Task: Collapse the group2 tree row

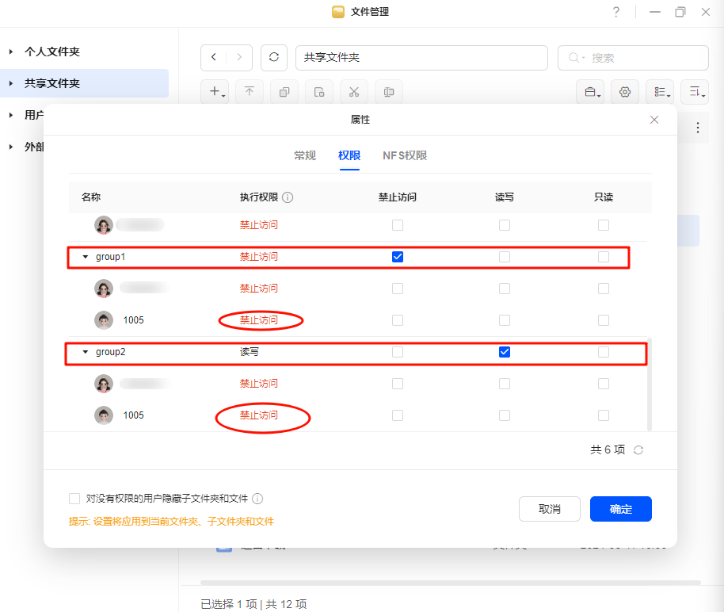Action: point(86,352)
